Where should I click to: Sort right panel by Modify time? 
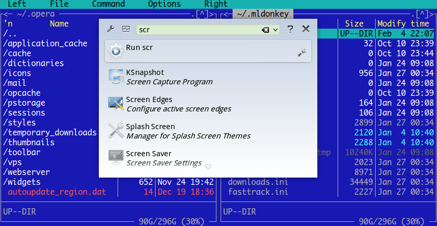click(403, 24)
